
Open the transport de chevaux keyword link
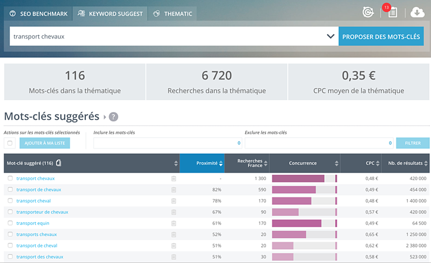39,190
